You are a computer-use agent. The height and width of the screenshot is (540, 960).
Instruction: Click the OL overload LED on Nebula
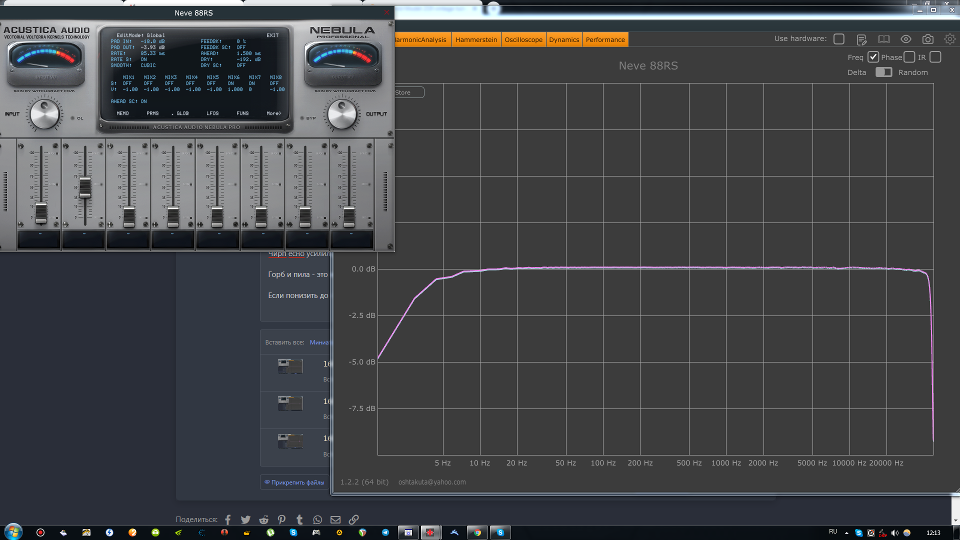tap(72, 118)
